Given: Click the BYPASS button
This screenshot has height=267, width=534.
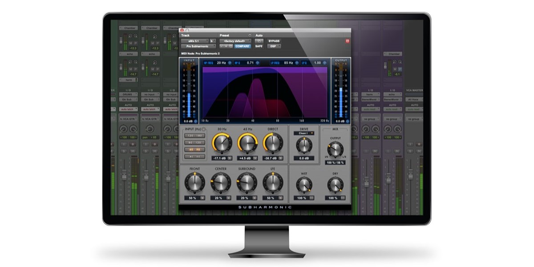Looking at the screenshot, I should [x=274, y=40].
